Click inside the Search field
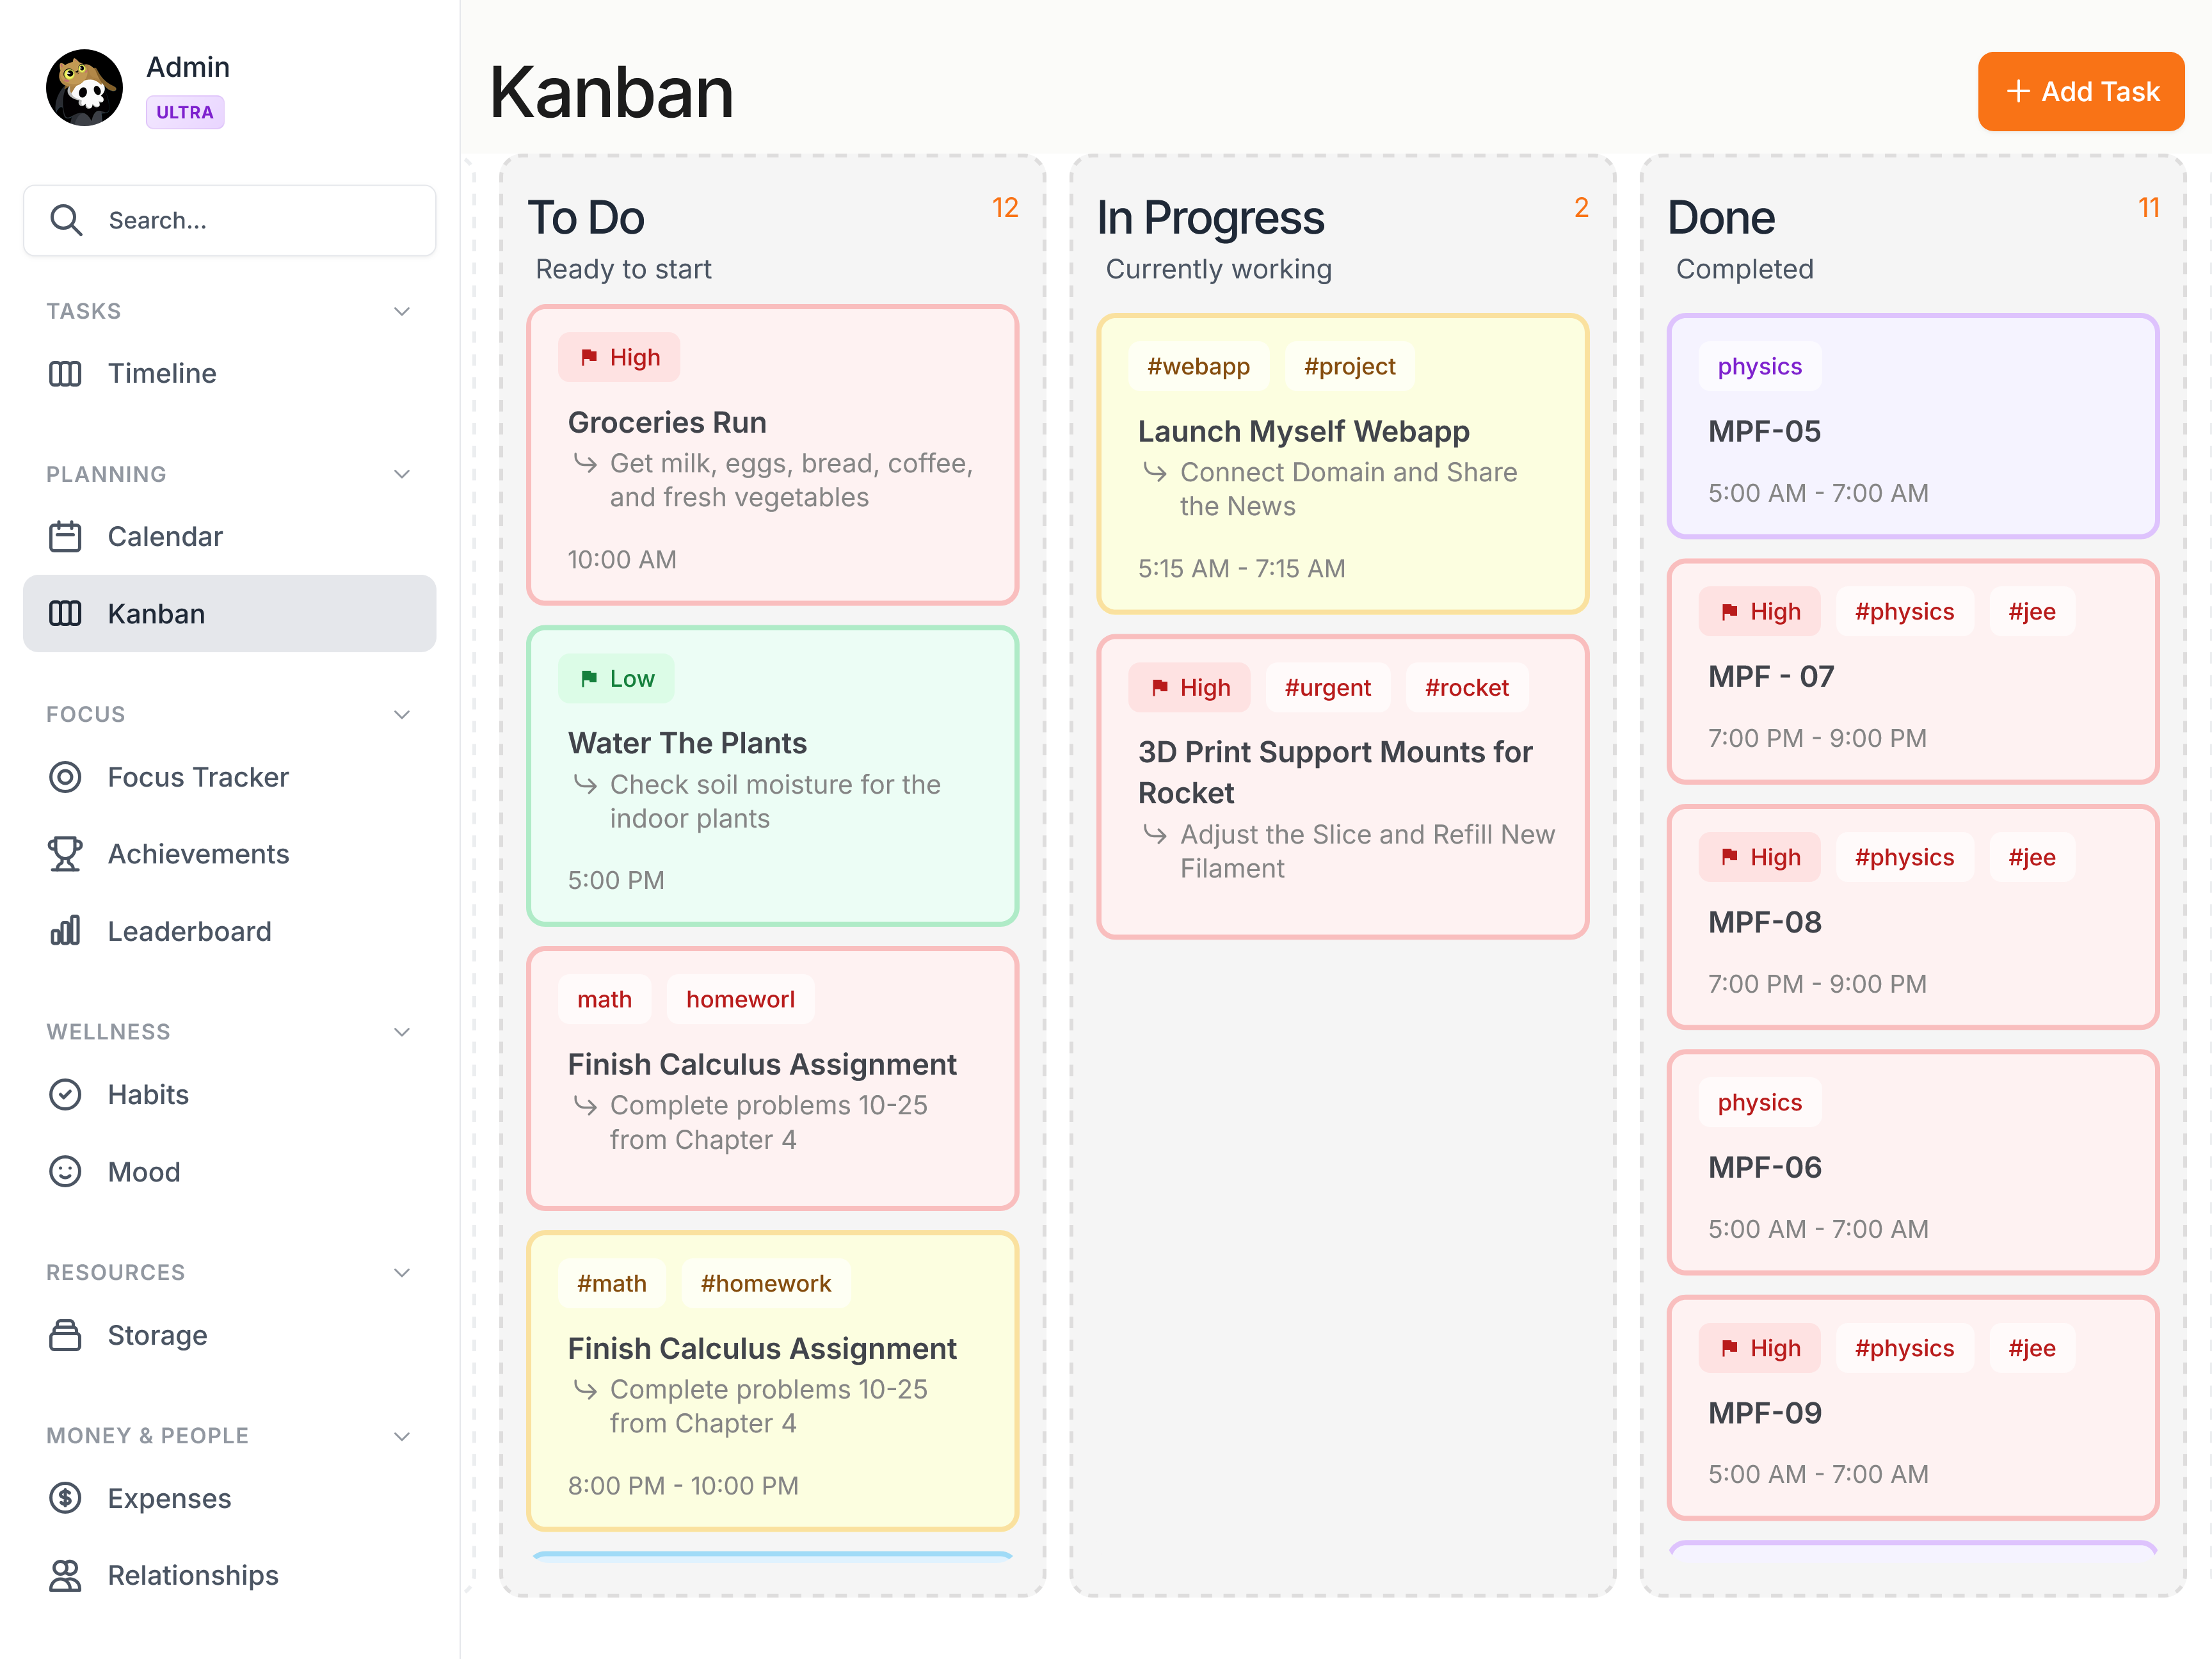 [x=250, y=220]
